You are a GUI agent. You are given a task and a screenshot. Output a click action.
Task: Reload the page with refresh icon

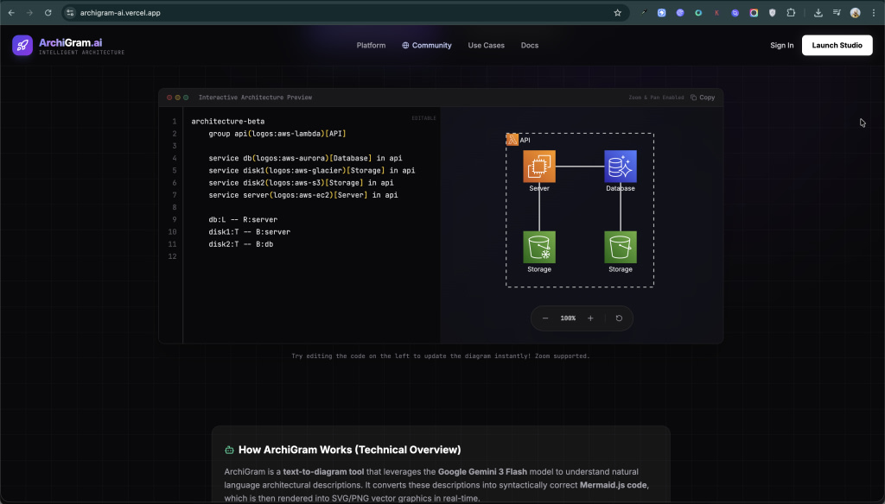48,12
